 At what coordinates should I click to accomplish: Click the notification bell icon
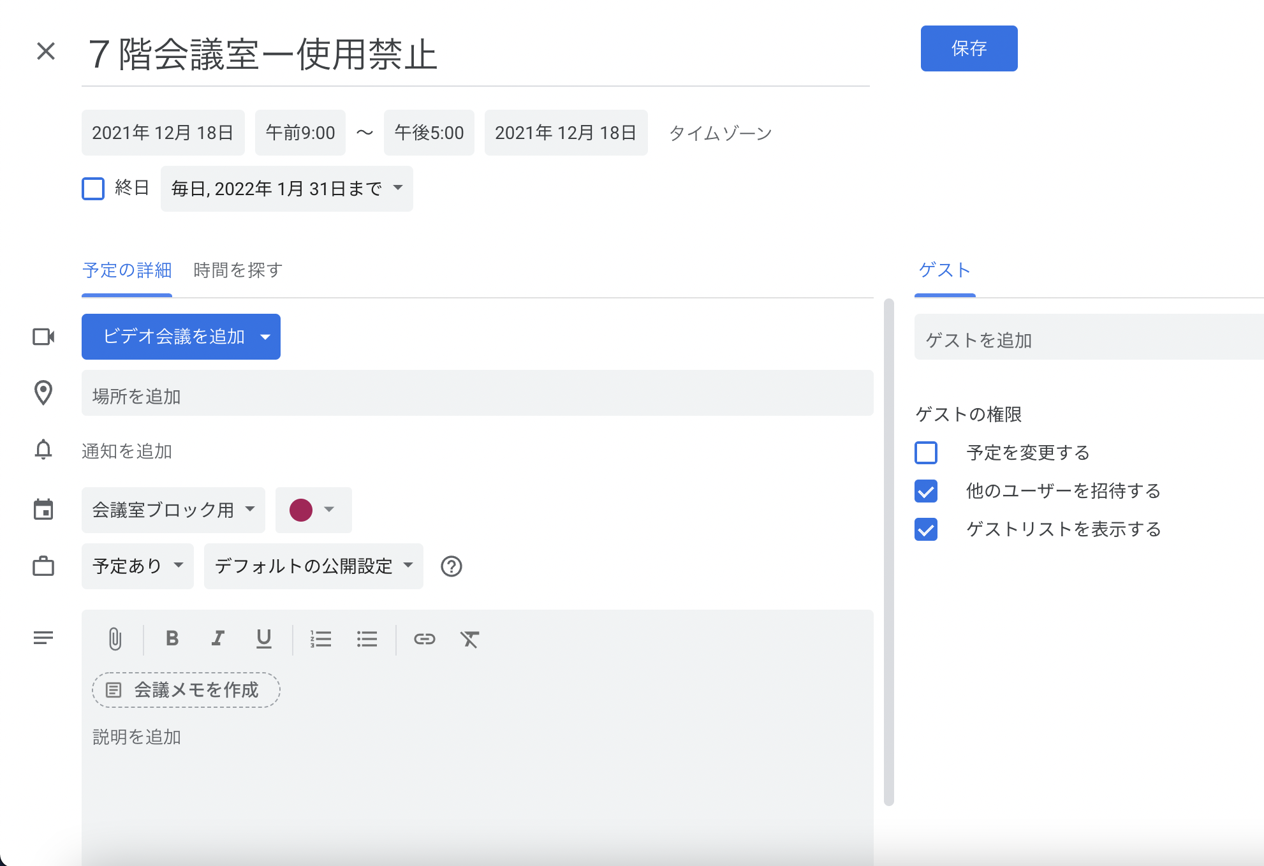43,450
